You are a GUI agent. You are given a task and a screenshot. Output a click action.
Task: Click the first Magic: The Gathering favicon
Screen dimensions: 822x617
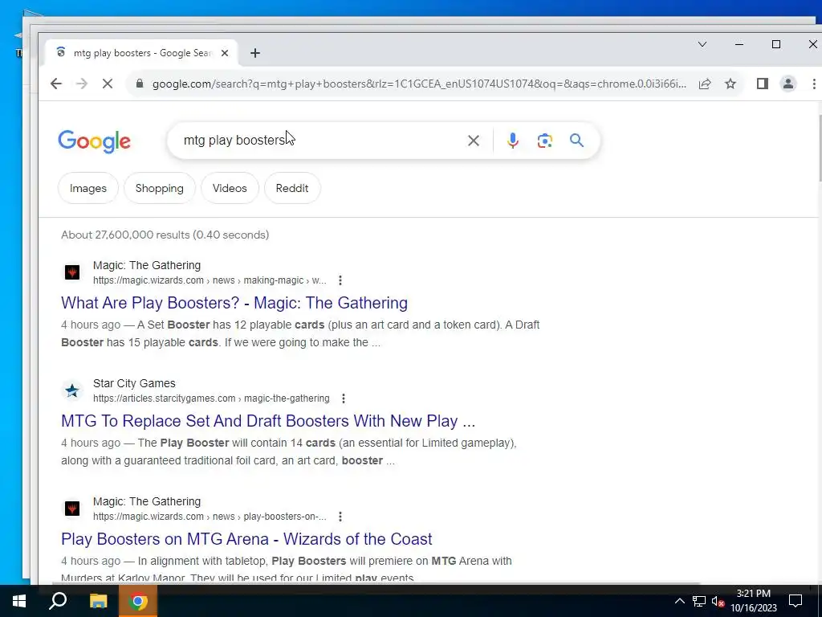click(x=72, y=272)
